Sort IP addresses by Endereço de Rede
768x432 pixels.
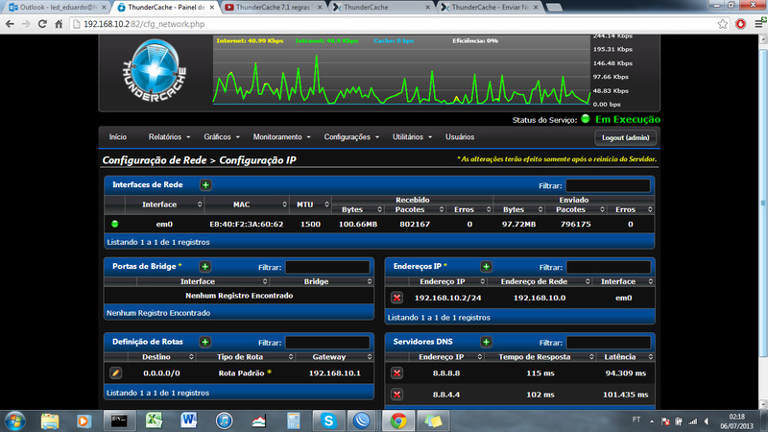pyautogui.click(x=540, y=281)
